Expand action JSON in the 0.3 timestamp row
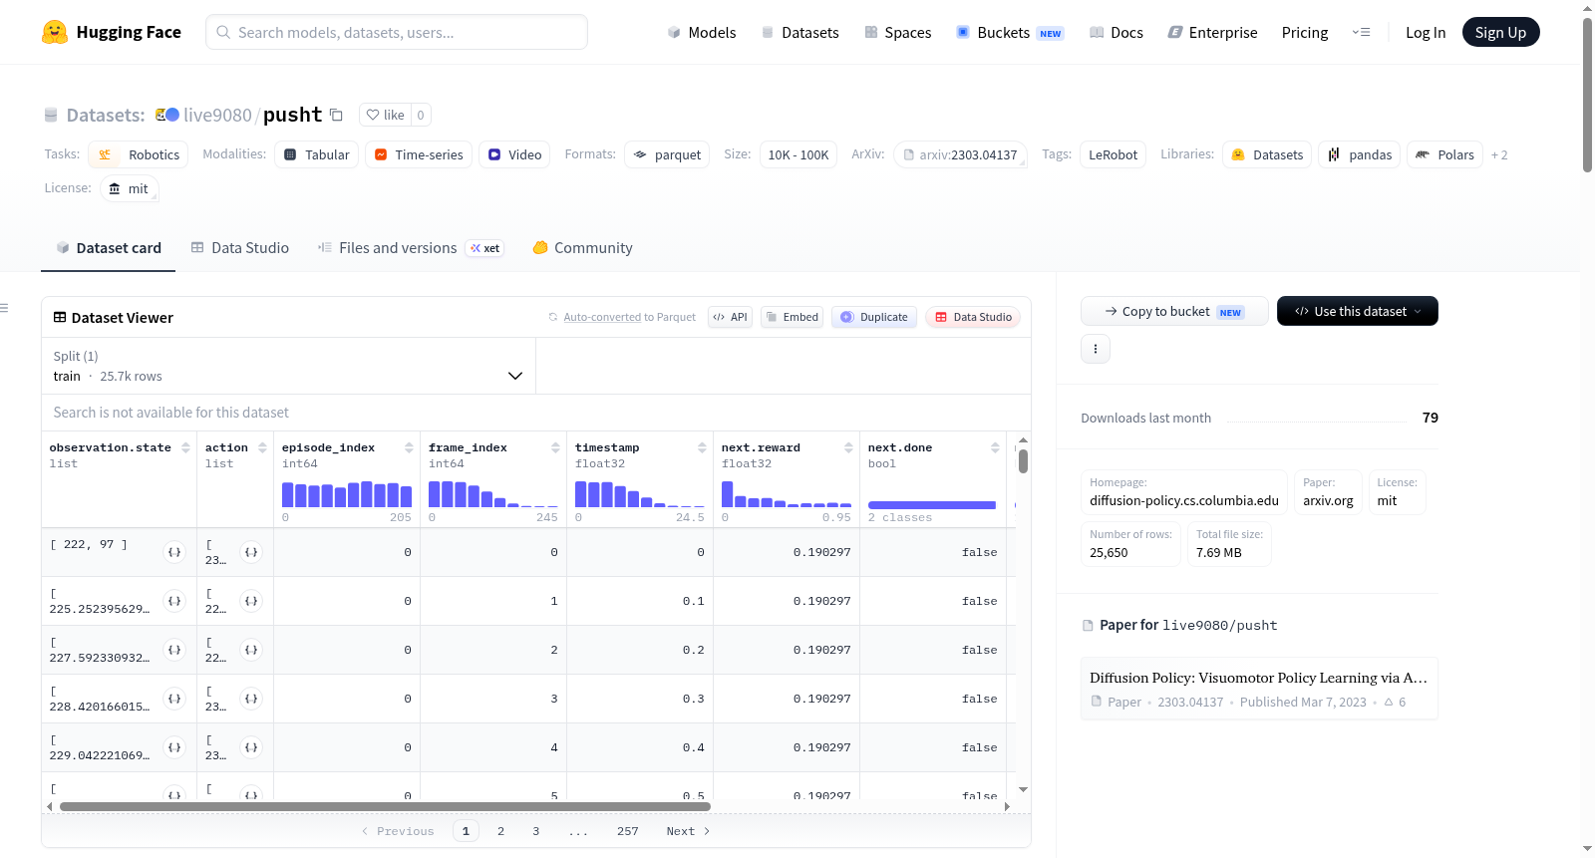Viewport: 1595px width, 858px height. coord(251,699)
